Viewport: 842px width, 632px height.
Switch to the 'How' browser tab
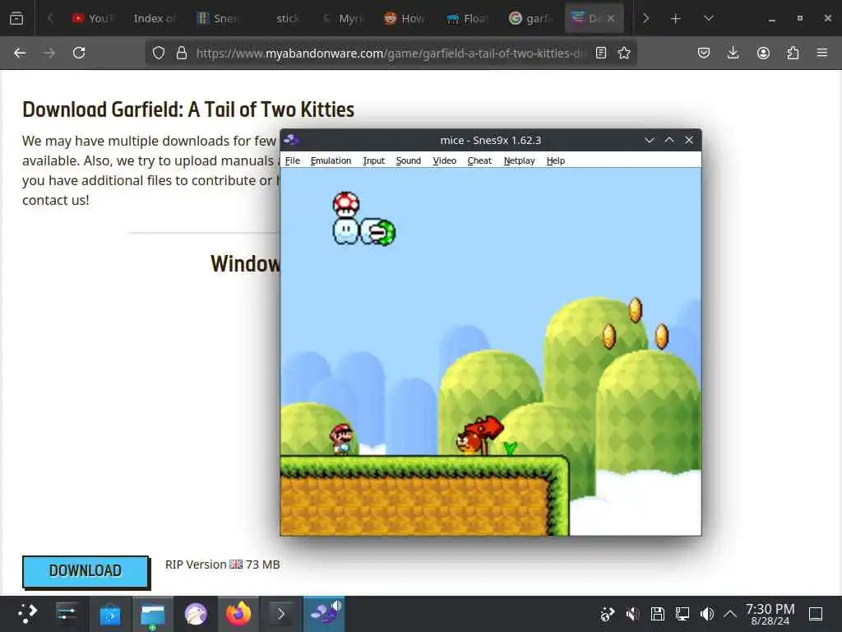(x=405, y=18)
